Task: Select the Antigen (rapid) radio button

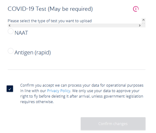Action: point(10,51)
